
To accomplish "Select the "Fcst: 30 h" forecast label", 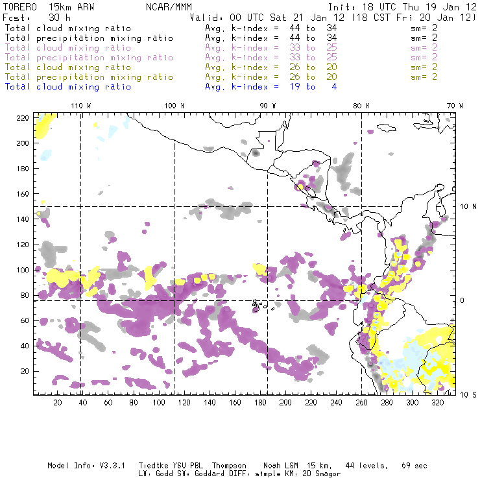I will pyautogui.click(x=37, y=18).
